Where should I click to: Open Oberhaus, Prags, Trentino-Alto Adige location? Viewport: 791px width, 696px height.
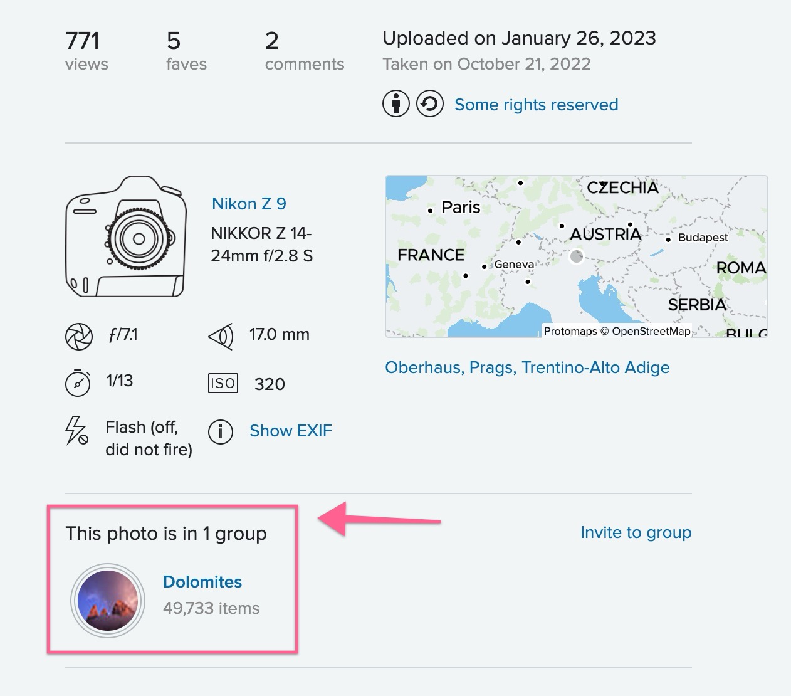[527, 367]
